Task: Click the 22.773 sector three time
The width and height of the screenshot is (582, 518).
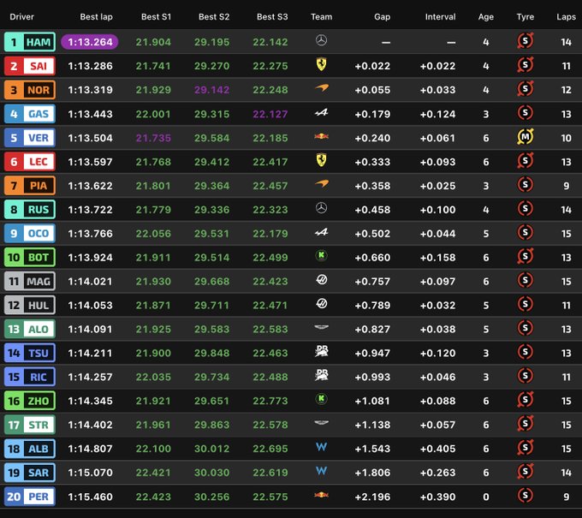Action: 270,401
